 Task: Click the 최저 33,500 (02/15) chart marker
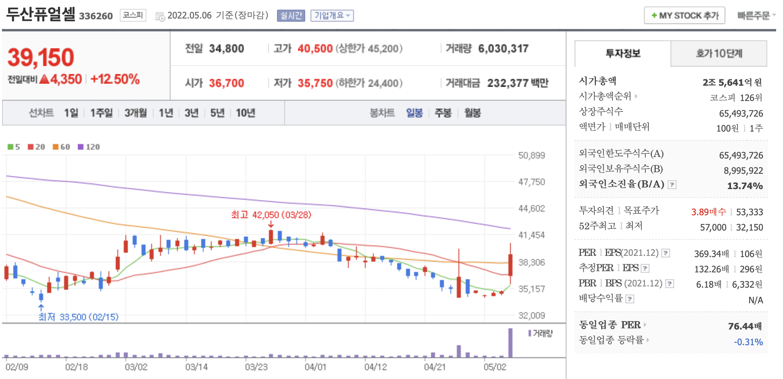tap(78, 317)
